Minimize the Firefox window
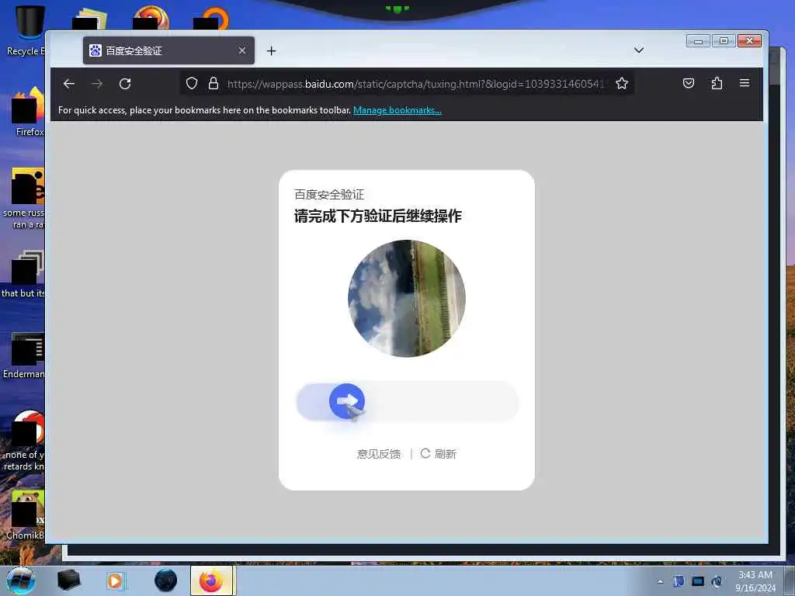Viewport: 795px width, 596px height. (x=698, y=41)
